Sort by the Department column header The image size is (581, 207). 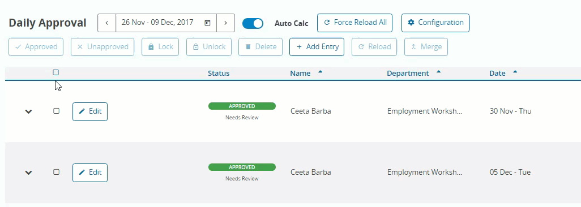408,74
